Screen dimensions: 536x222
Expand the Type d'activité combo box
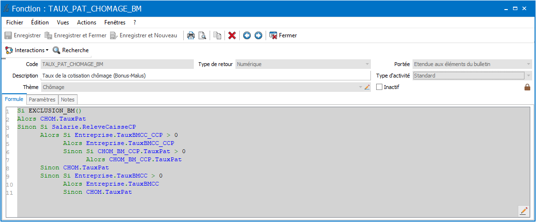[x=529, y=76]
